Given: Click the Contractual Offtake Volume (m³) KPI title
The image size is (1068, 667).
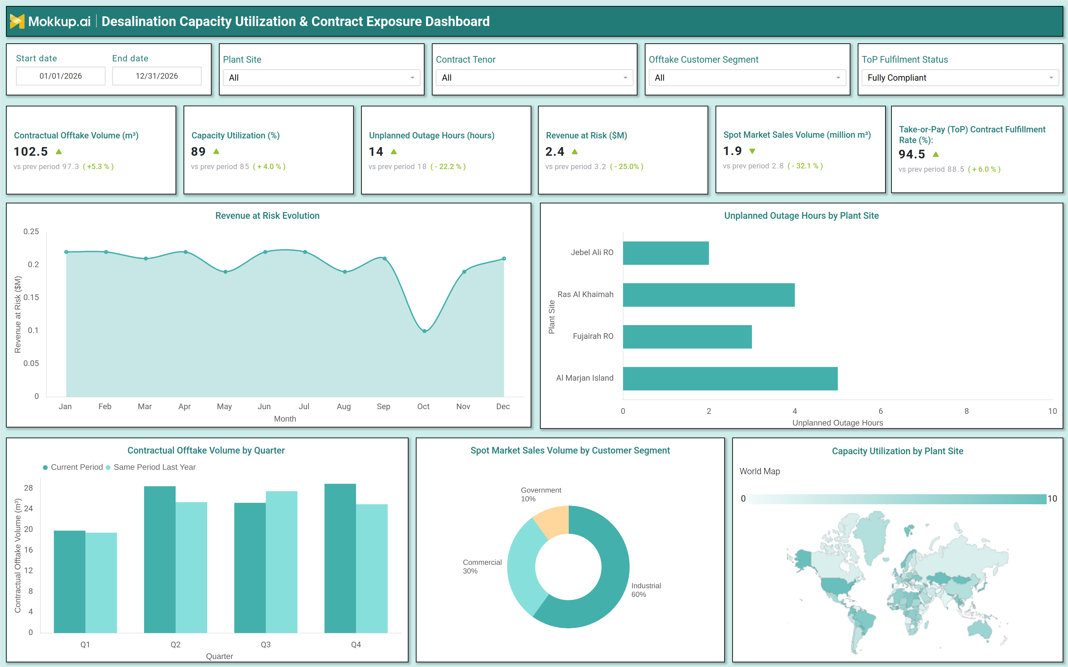Looking at the screenshot, I should point(76,135).
